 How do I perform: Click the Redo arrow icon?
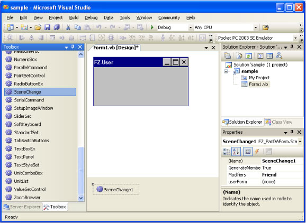click(x=113, y=27)
